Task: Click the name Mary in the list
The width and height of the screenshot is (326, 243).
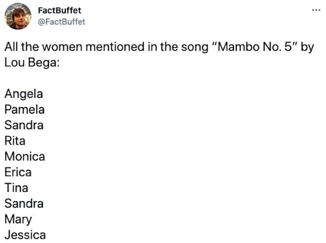Action: 17,220
